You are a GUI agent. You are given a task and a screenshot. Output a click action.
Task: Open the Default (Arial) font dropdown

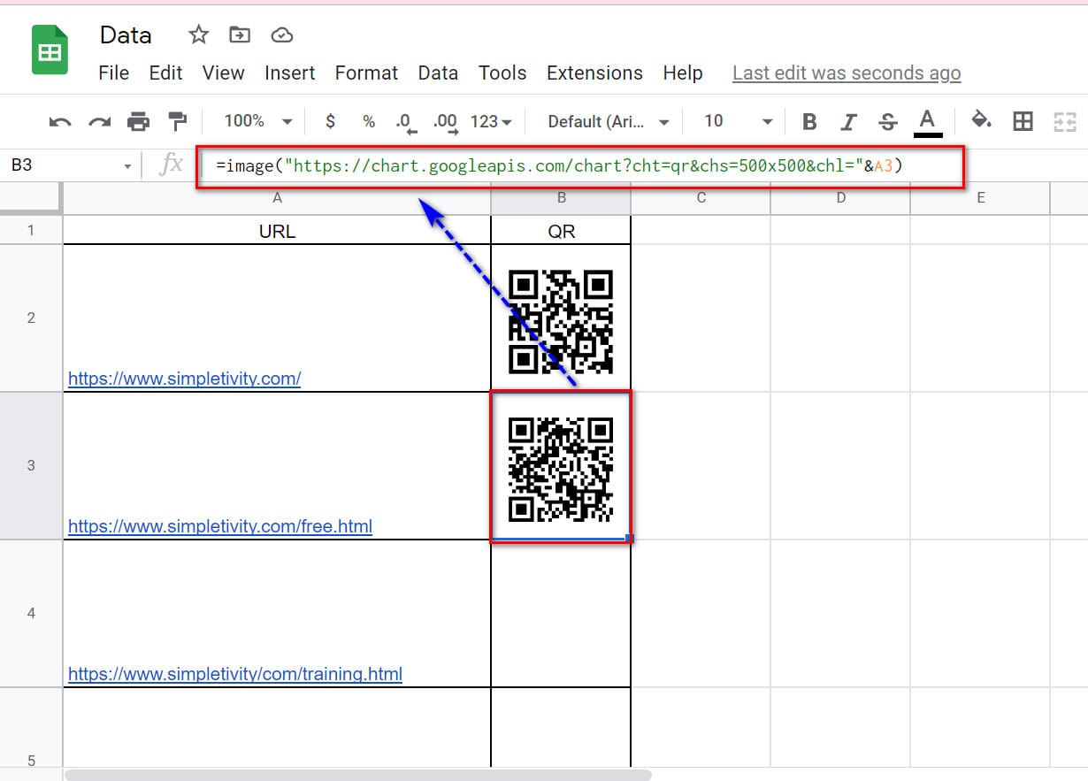point(609,121)
